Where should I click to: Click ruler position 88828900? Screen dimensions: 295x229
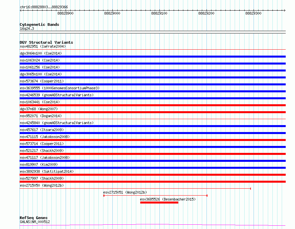65,13
